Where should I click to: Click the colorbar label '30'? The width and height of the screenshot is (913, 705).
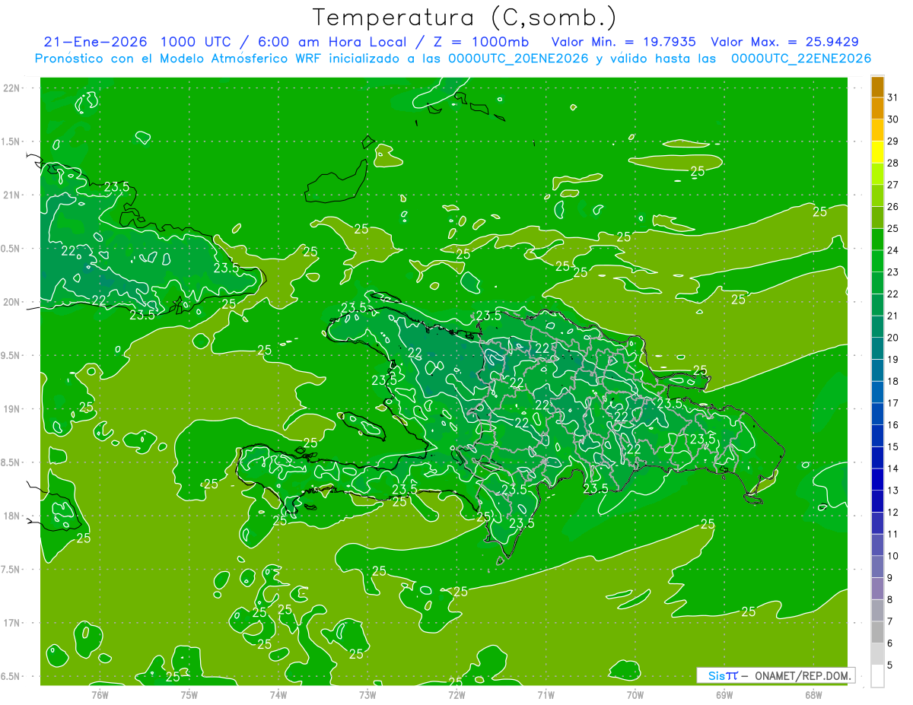893,119
